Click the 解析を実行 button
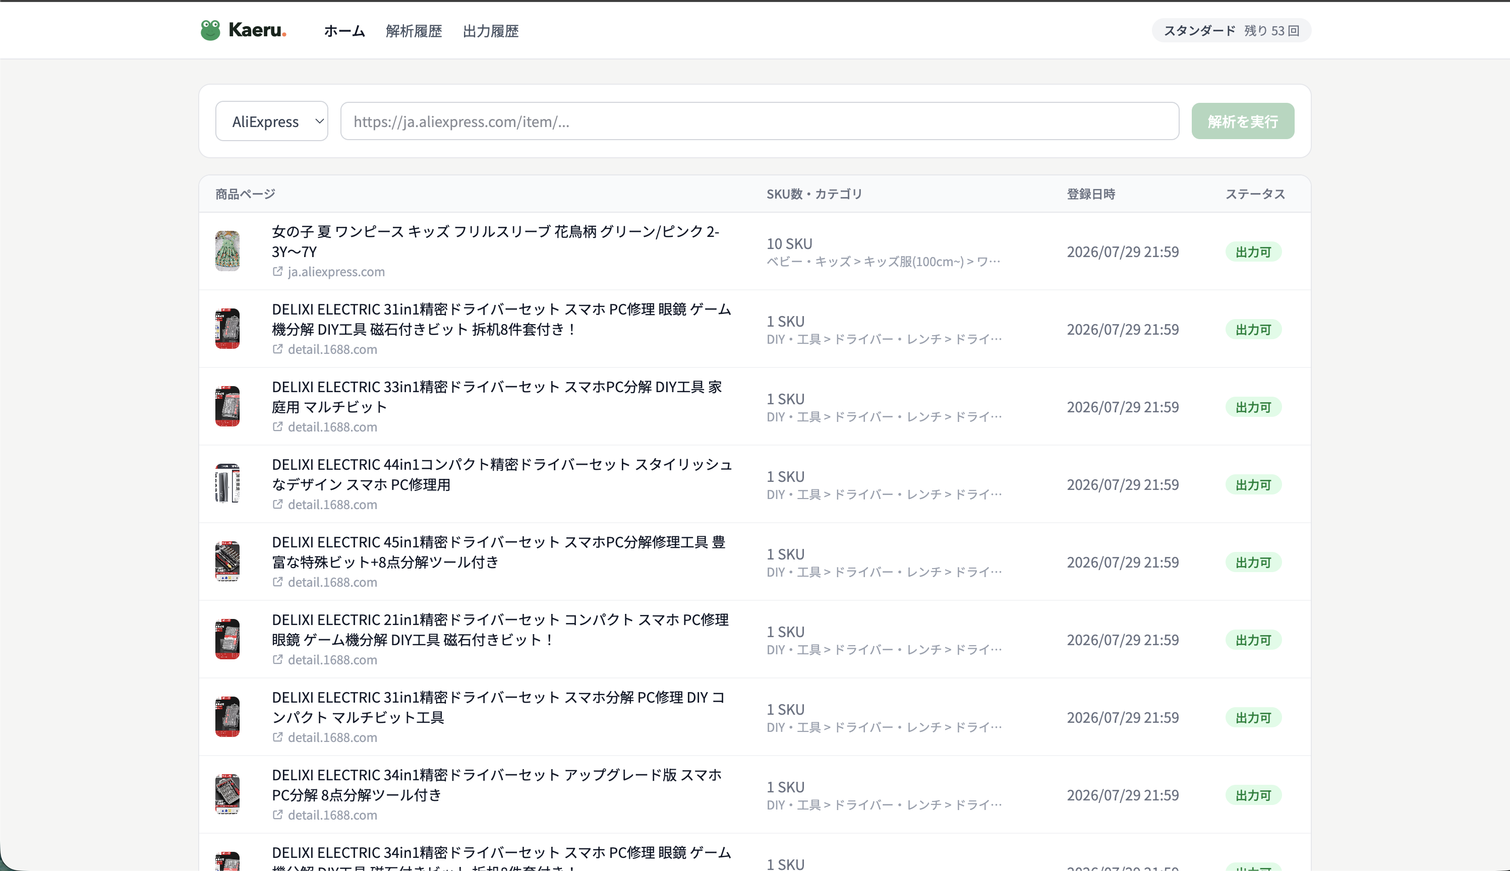The height and width of the screenshot is (871, 1510). [x=1243, y=121]
